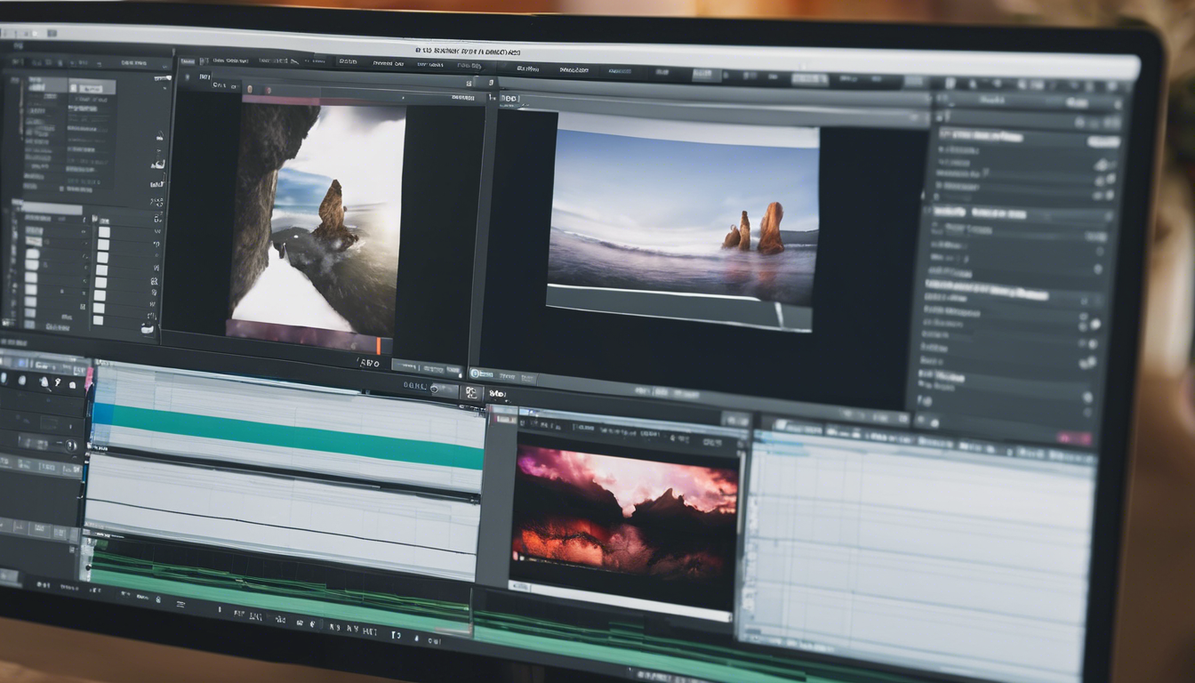This screenshot has width=1195, height=683.
Task: Click the pink button at inspector panel bottom
Action: click(1074, 438)
